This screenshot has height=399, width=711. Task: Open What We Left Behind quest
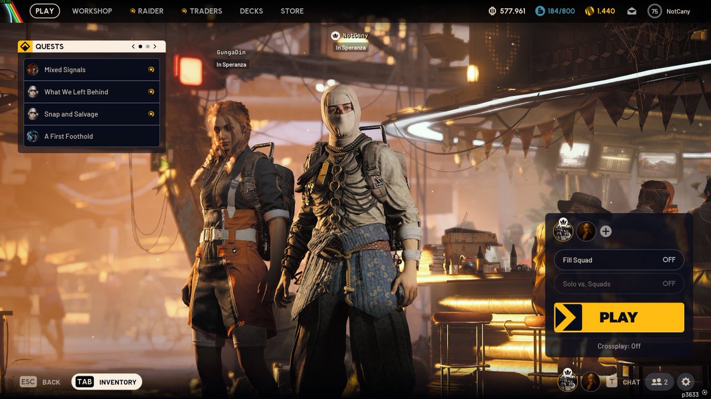(92, 92)
